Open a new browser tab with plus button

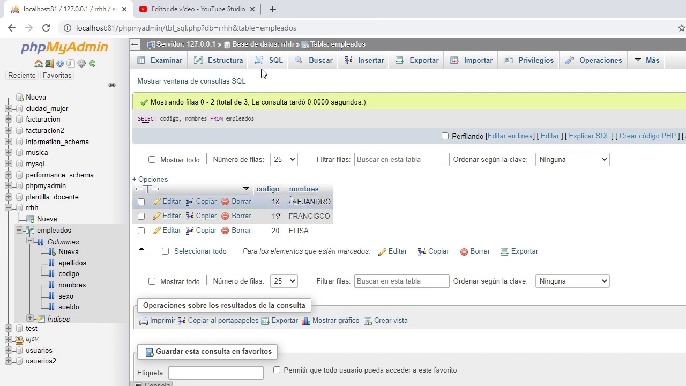coord(273,9)
